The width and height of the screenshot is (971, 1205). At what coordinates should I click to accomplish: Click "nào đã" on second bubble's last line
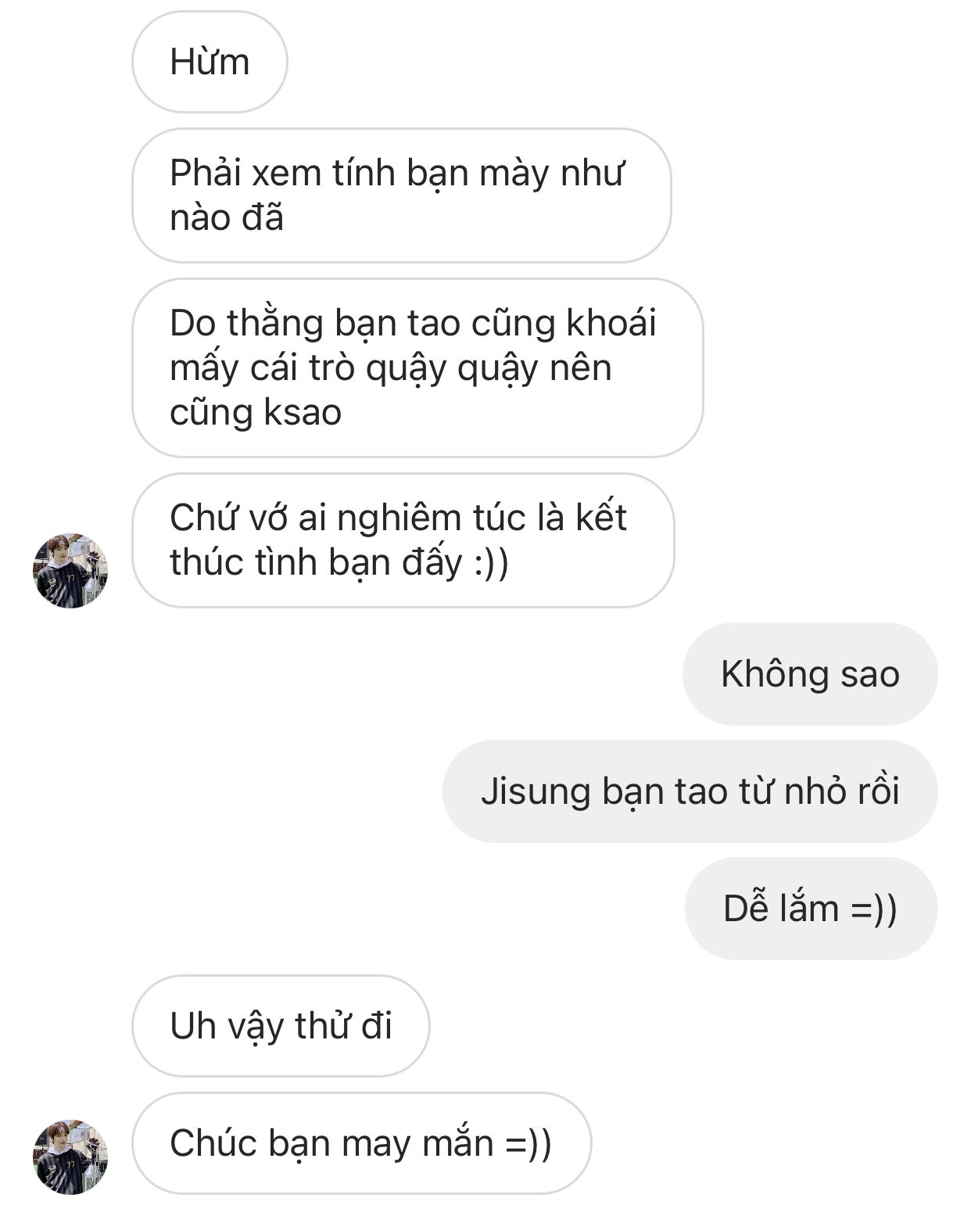[x=227, y=218]
